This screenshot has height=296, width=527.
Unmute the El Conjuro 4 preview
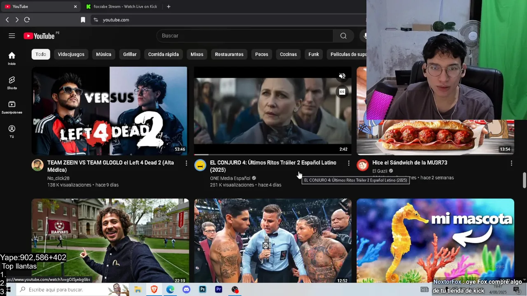(342, 76)
